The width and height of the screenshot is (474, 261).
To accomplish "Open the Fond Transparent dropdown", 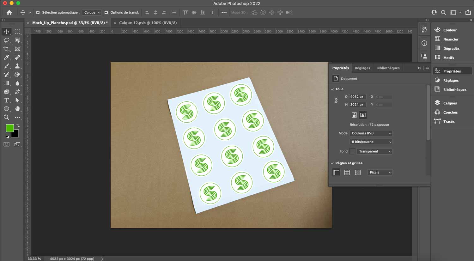I will point(375,151).
